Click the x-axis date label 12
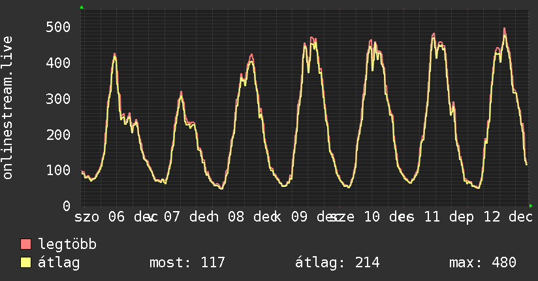Image resolution: width=538 pixels, height=281 pixels. click(492, 217)
